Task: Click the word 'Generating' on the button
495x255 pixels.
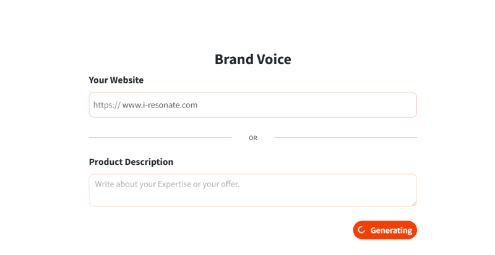Action: 391,230
